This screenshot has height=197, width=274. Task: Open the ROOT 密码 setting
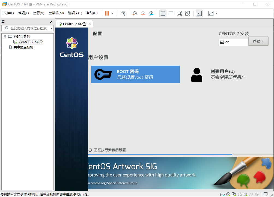[x=135, y=74]
